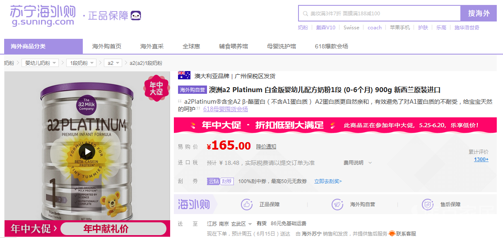Click the 搜海外 search button
This screenshot has height=238, width=503.
[479, 13]
